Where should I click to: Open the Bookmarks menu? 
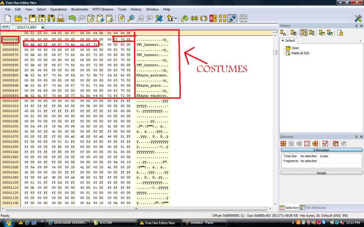(x=80, y=9)
